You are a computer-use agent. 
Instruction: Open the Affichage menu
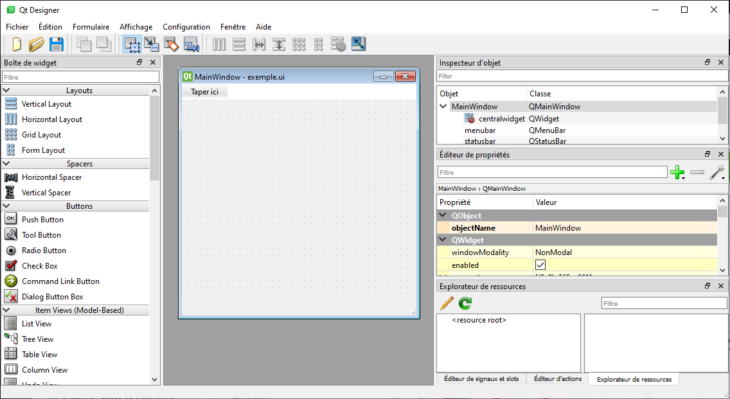click(136, 27)
